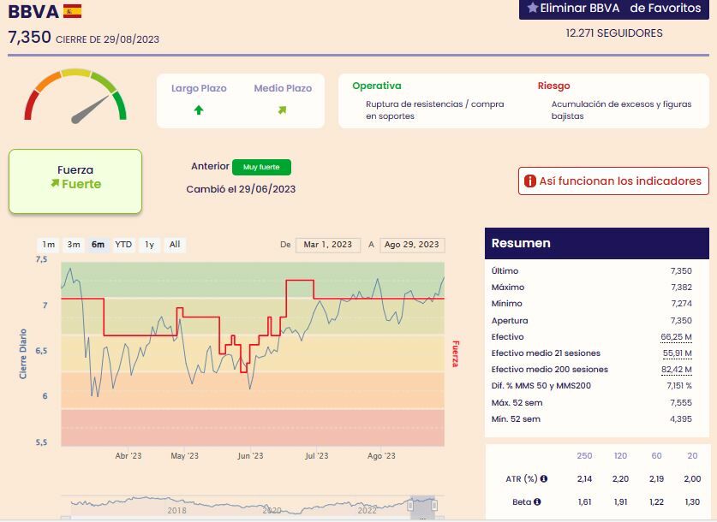Click the 250 column header
Viewport: 717px width, 522px height.
pos(584,456)
